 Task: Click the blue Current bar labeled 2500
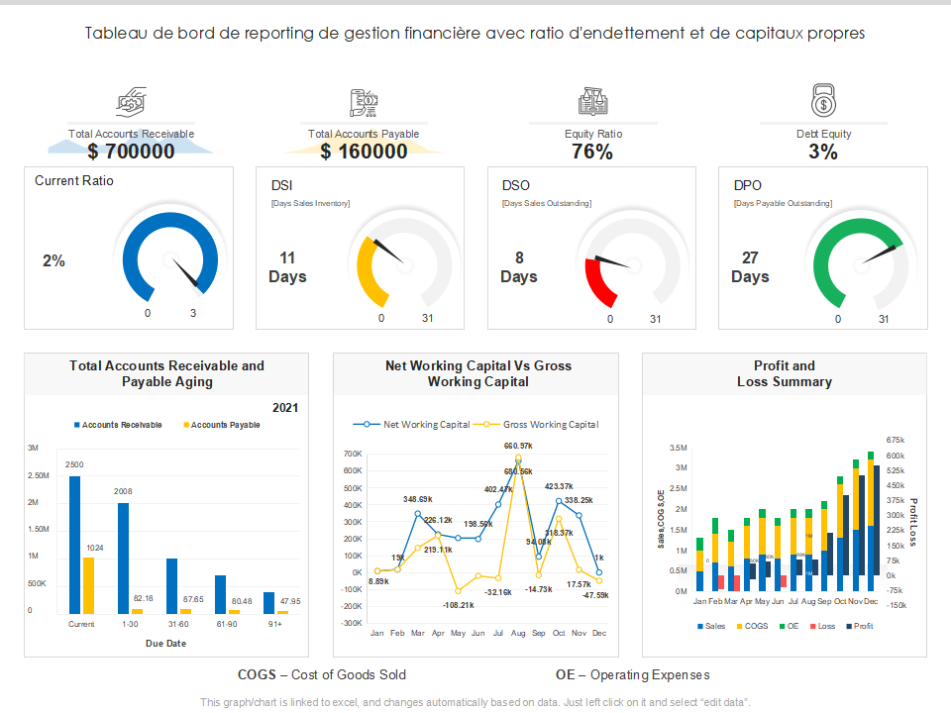click(x=75, y=545)
